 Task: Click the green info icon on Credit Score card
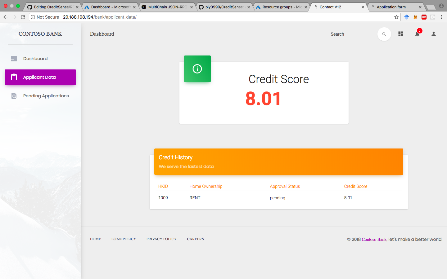click(197, 69)
